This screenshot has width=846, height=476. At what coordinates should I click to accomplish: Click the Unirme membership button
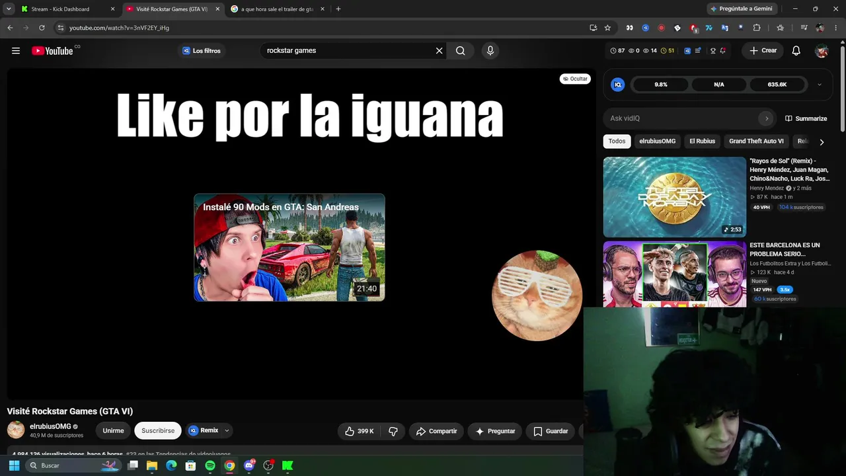tap(113, 430)
